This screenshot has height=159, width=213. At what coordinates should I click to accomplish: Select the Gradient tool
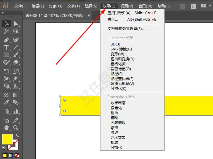[16, 95]
